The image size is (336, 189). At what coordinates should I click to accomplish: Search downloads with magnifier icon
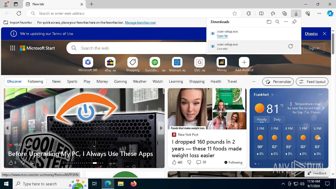pos(277,22)
